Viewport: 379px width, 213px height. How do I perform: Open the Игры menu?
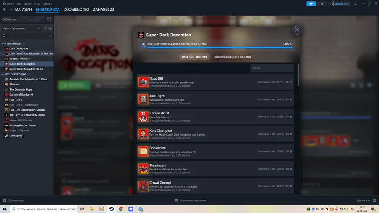pyautogui.click(x=37, y=4)
